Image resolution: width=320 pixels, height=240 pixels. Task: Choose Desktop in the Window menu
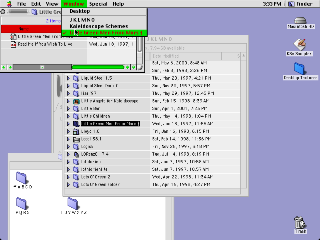(x=104, y=11)
